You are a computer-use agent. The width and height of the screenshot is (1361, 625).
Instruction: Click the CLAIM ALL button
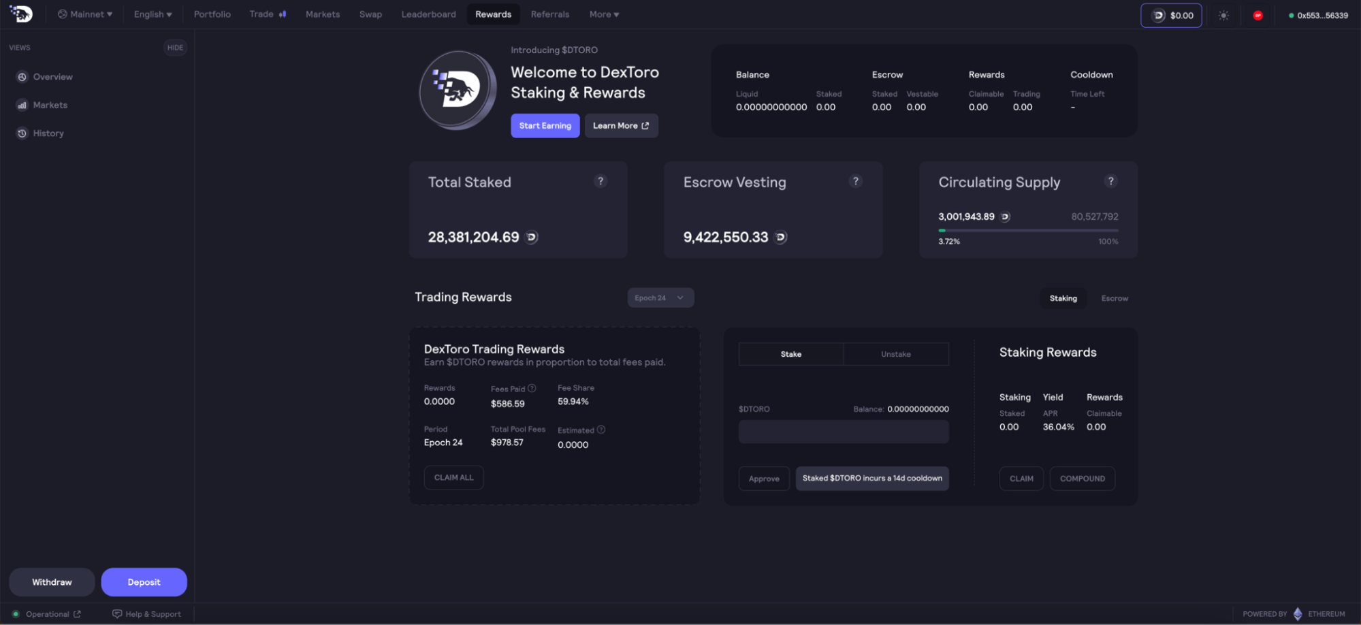coord(453,477)
